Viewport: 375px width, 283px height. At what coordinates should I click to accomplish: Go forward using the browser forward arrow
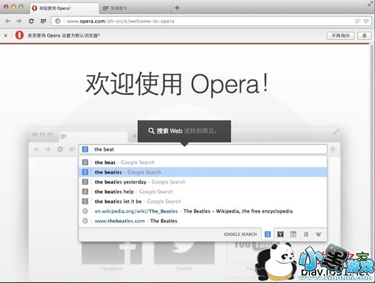(19, 21)
